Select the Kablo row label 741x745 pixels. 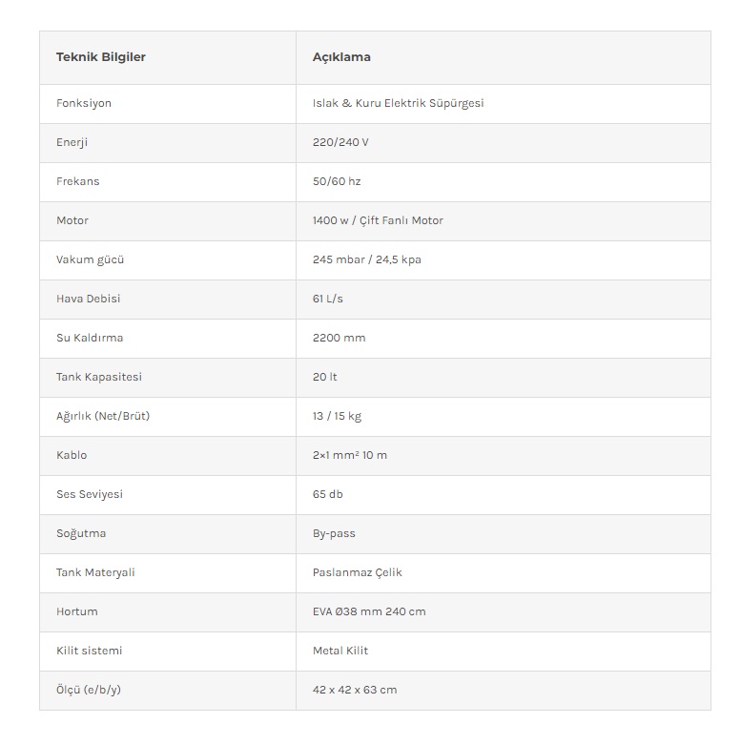tap(72, 455)
